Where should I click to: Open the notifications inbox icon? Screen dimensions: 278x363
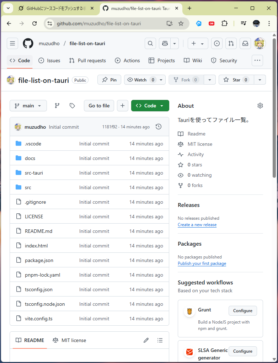[245, 43]
